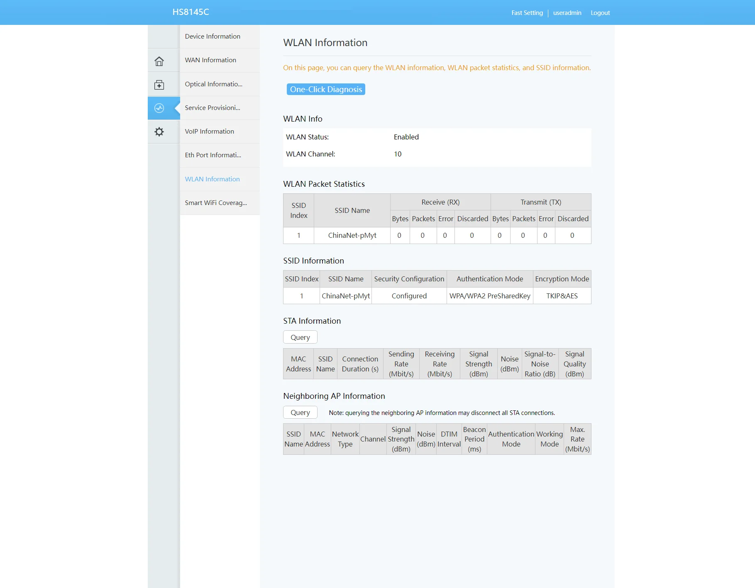Log out using the Logout link
The image size is (755, 588).
(x=600, y=13)
